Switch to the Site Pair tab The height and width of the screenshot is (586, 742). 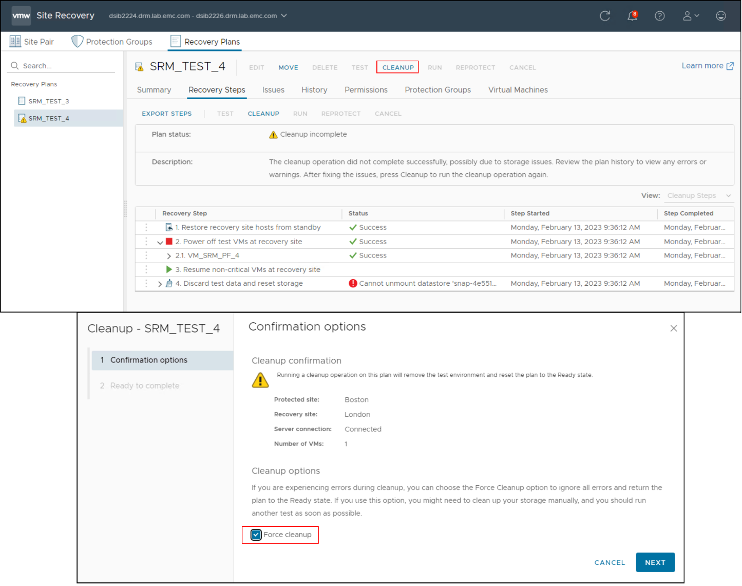(32, 42)
